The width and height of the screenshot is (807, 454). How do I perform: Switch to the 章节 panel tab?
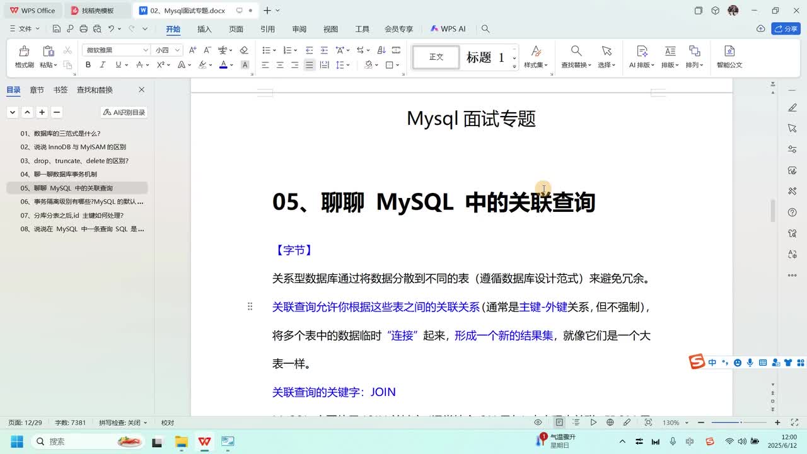37,90
